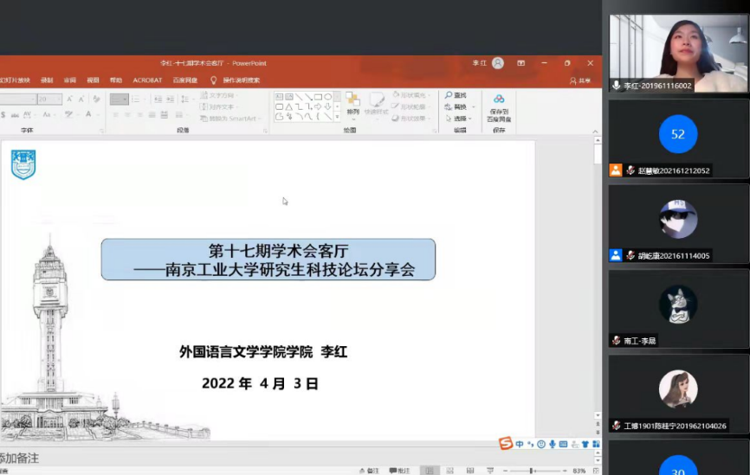This screenshot has height=475, width=750.
Task: Select down arrow shape in gallery
Action: pyautogui.click(x=328, y=106)
